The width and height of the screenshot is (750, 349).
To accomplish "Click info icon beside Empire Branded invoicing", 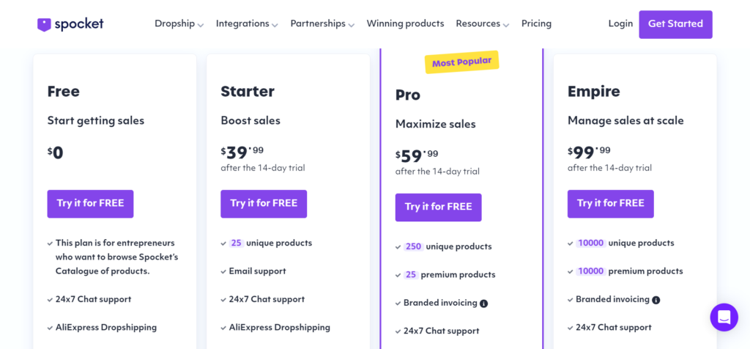I will click(656, 300).
